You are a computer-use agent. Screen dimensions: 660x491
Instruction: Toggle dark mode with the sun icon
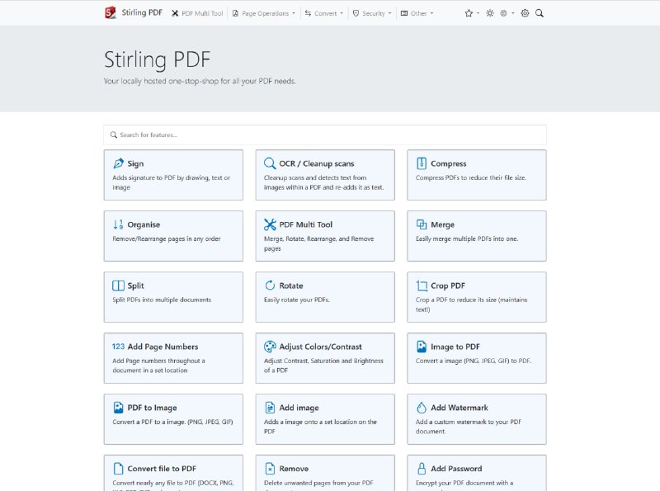click(488, 12)
